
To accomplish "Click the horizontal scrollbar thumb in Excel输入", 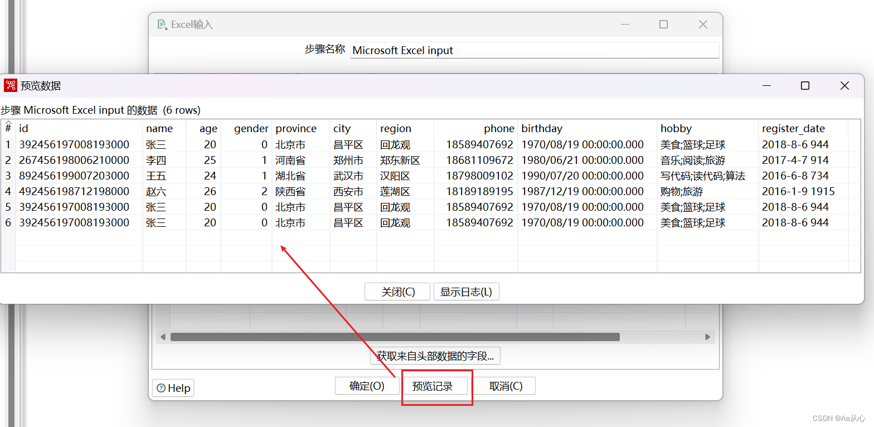I will pos(395,337).
